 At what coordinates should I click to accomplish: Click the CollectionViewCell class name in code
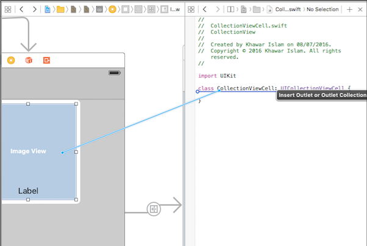(x=246, y=89)
